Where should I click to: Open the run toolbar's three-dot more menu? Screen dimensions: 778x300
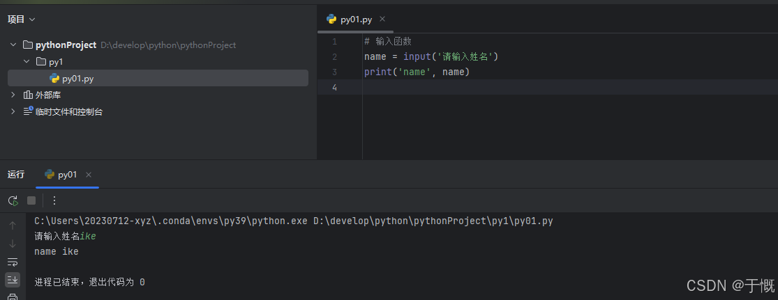(x=54, y=200)
